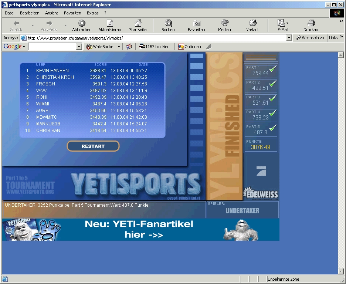Image resolution: width=346 pixels, height=284 pixels.
Task: Click the Edelweiss logo
Action: point(260,194)
